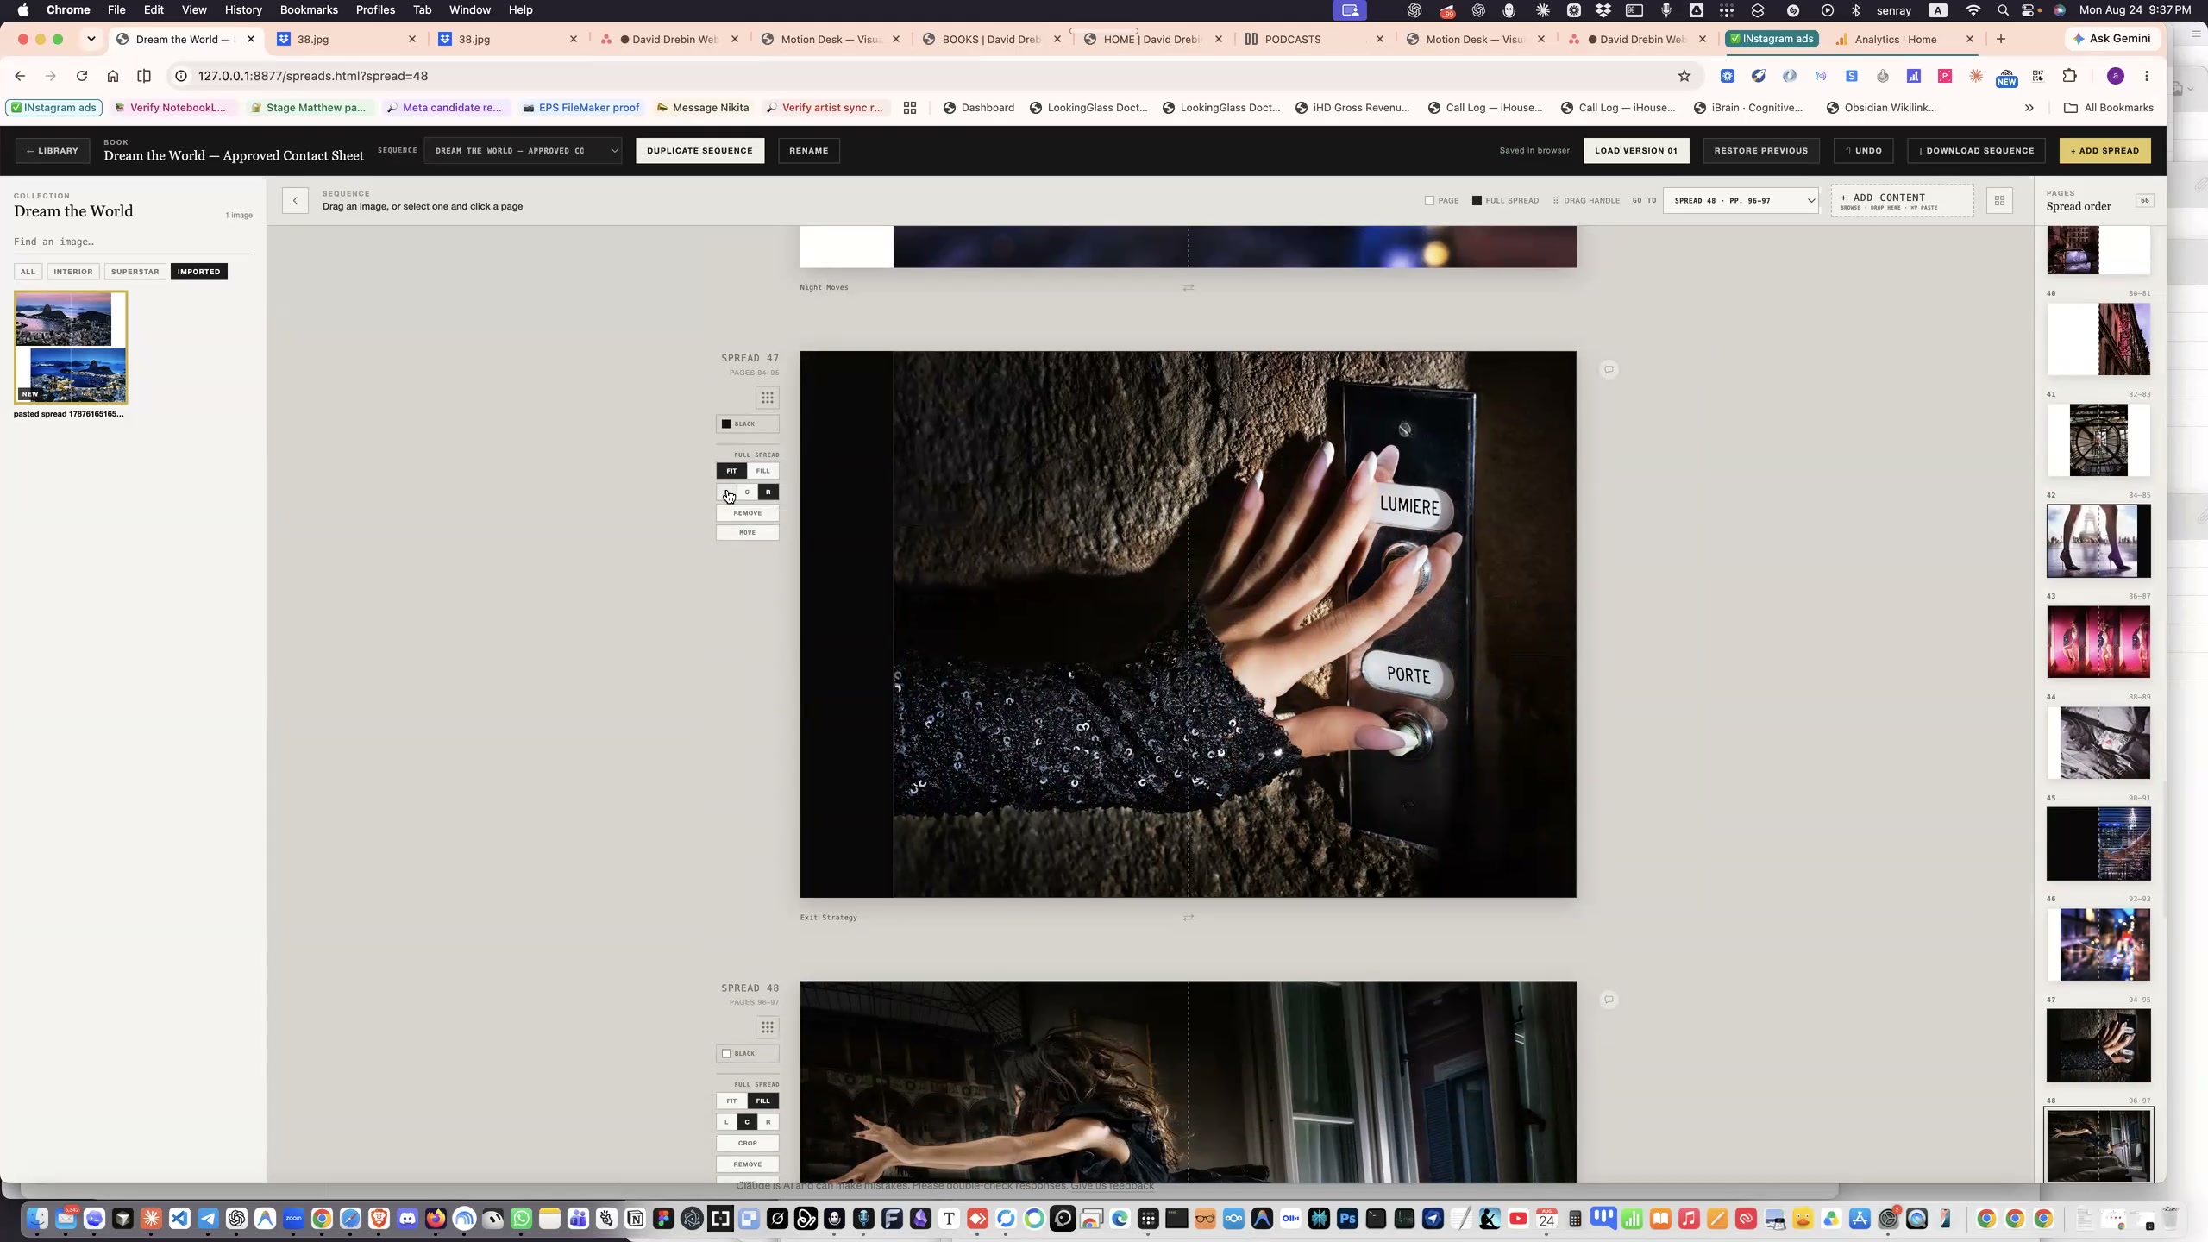Toggle the BLACK background checkbox for Spread 47
Screen dimensions: 2208x1242
pos(747,424)
